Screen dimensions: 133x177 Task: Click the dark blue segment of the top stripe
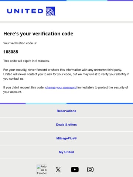[33, 0]
